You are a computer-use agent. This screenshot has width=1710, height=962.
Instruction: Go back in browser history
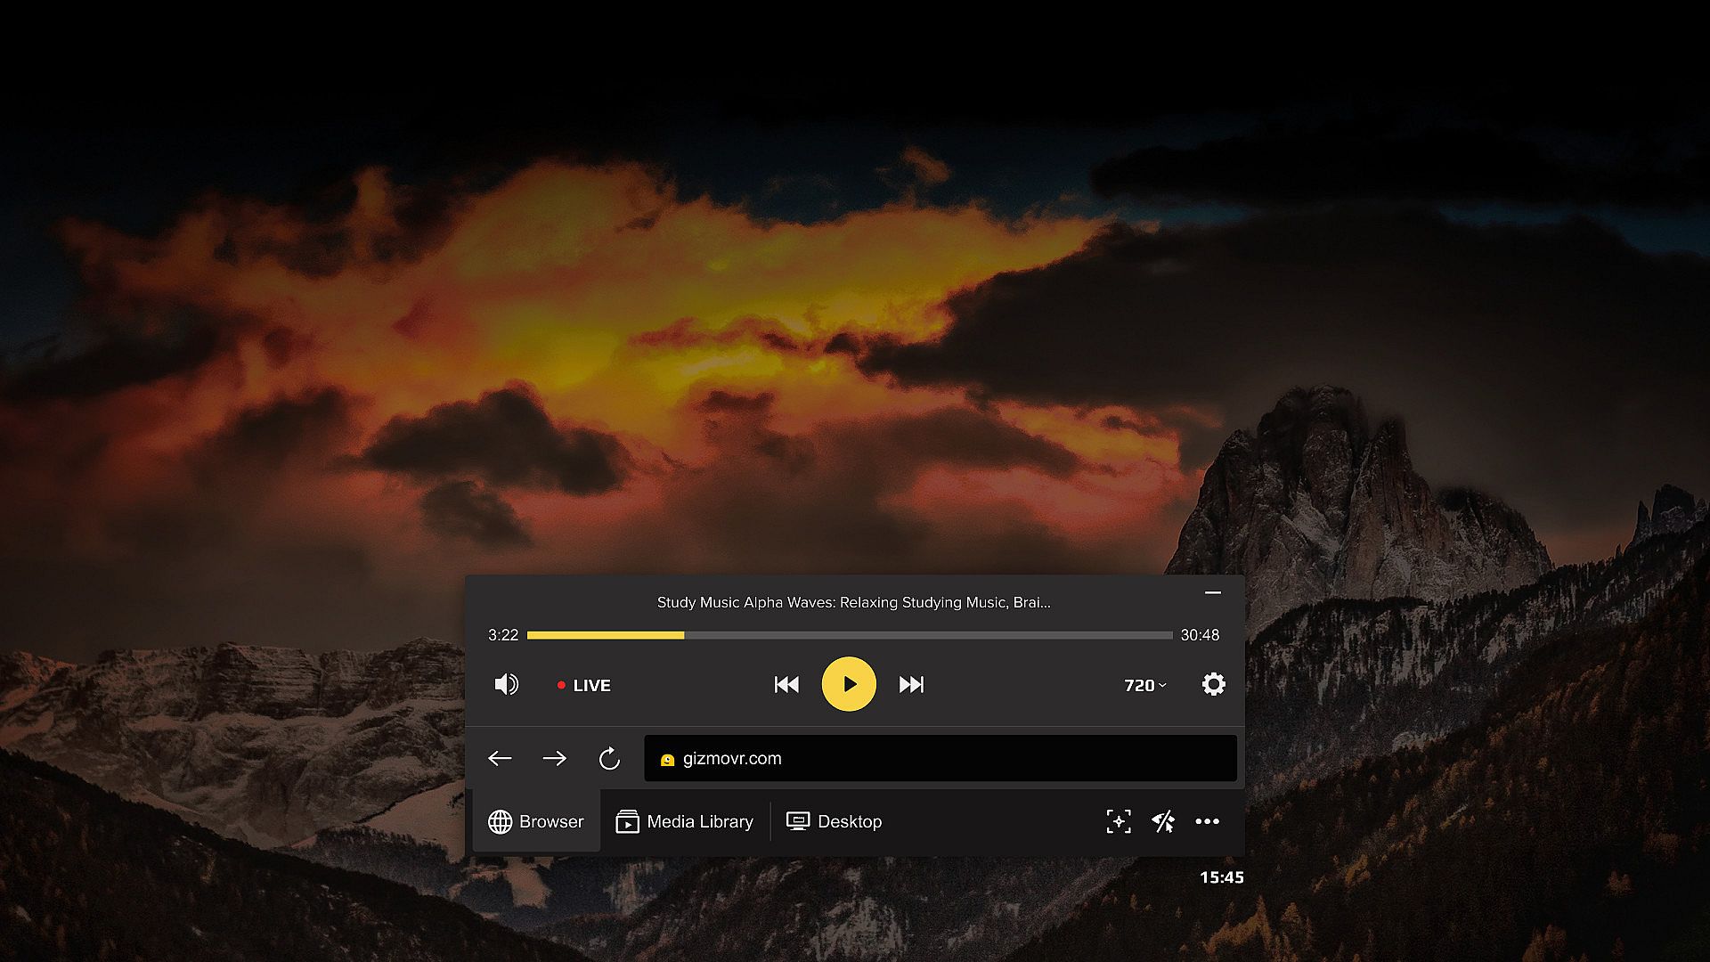pyautogui.click(x=500, y=758)
